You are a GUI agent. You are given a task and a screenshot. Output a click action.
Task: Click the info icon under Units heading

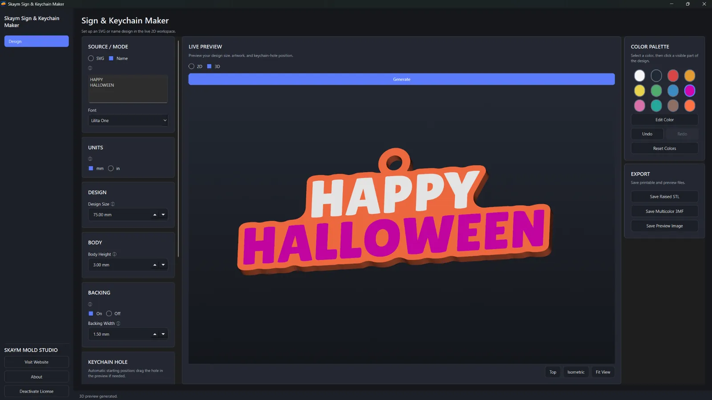[90, 159]
